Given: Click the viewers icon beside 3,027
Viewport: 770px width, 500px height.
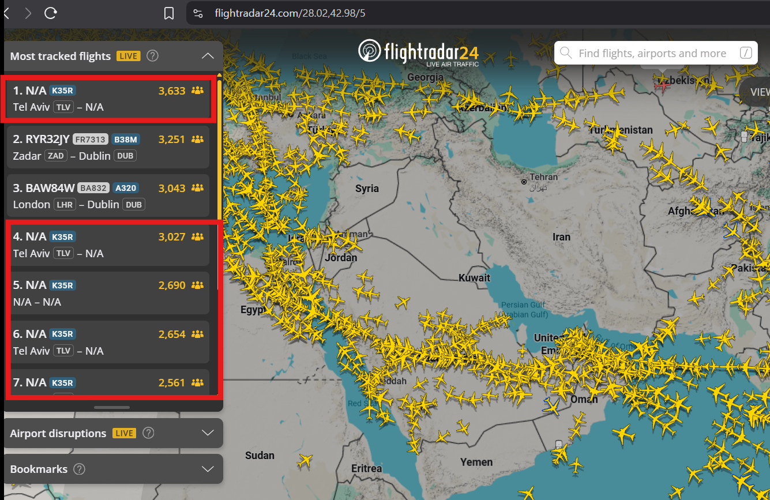Looking at the screenshot, I should tap(198, 236).
